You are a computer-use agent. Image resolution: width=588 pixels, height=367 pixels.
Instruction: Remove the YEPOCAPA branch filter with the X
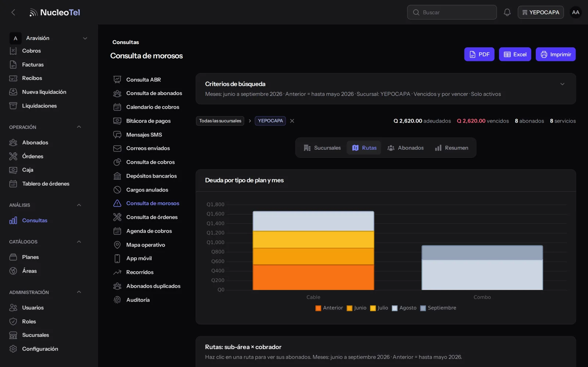pos(292,121)
